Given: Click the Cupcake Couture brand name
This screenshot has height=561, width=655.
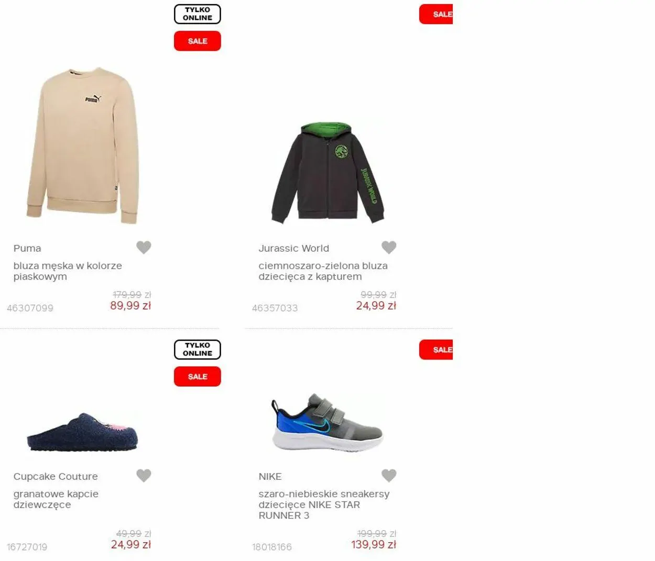Looking at the screenshot, I should pyautogui.click(x=56, y=476).
